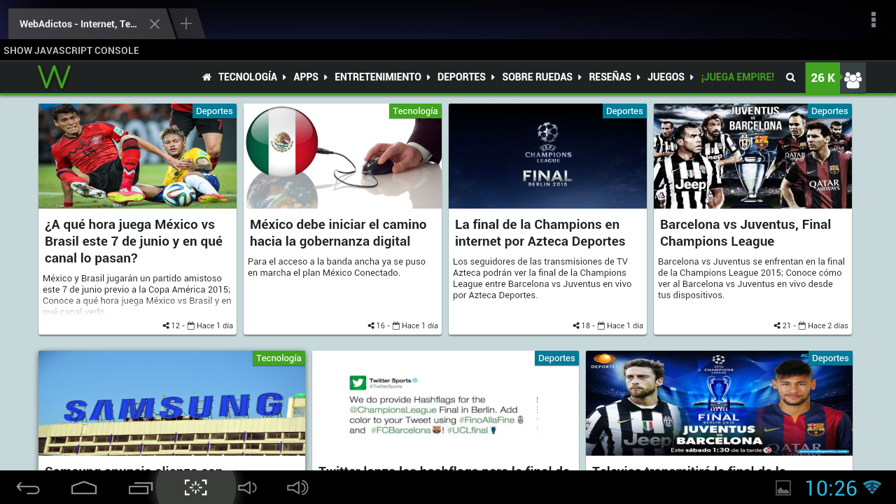This screenshot has width=896, height=504.
Task: Open the México vs Brasil match photo
Action: click(x=137, y=156)
